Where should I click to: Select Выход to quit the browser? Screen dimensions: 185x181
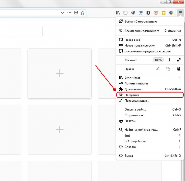(x=150, y=156)
